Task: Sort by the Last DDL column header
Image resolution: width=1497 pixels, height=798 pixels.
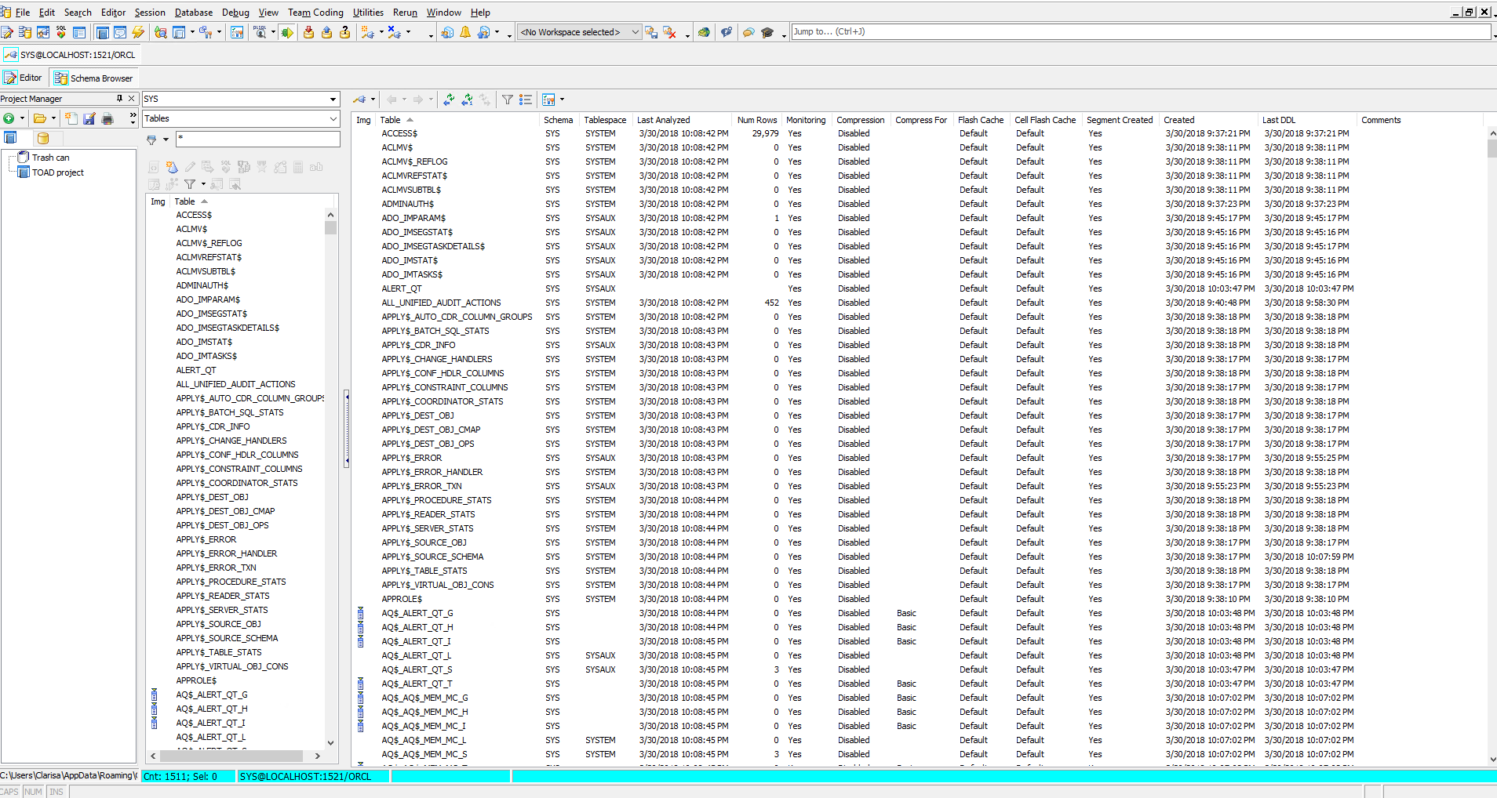Action: (x=1278, y=120)
